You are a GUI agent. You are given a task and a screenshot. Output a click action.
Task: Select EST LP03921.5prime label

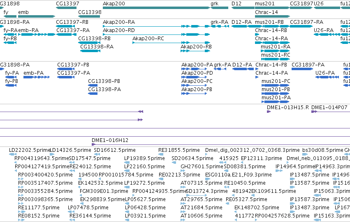[145, 216]
